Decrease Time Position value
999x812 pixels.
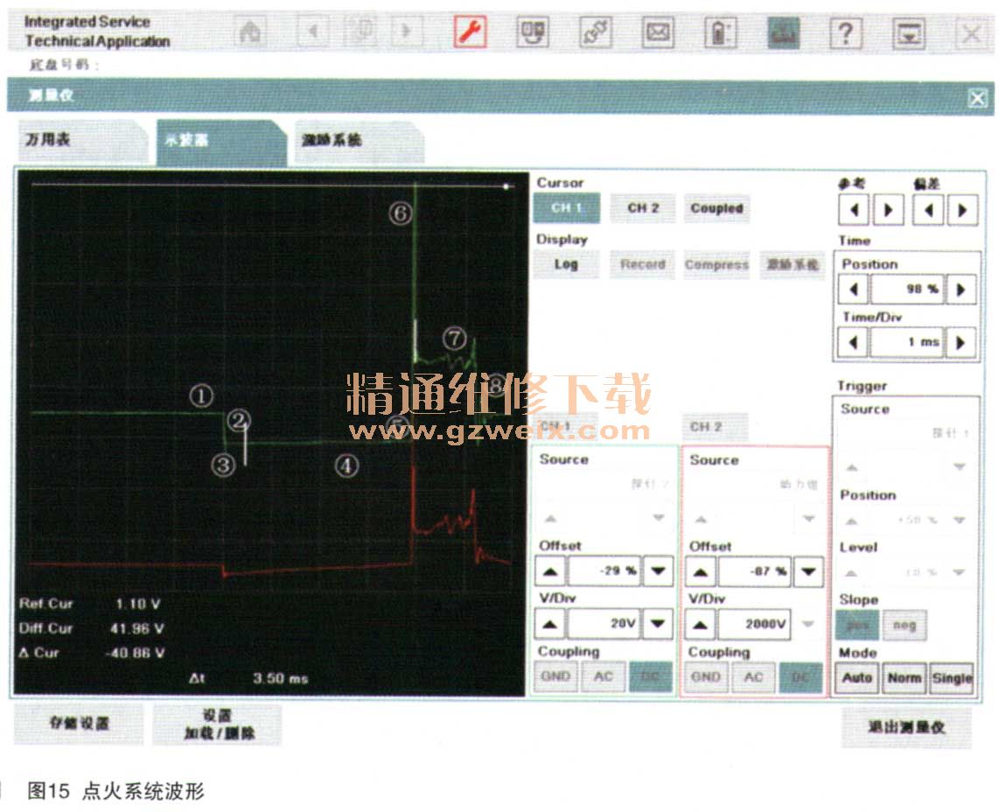[x=854, y=290]
